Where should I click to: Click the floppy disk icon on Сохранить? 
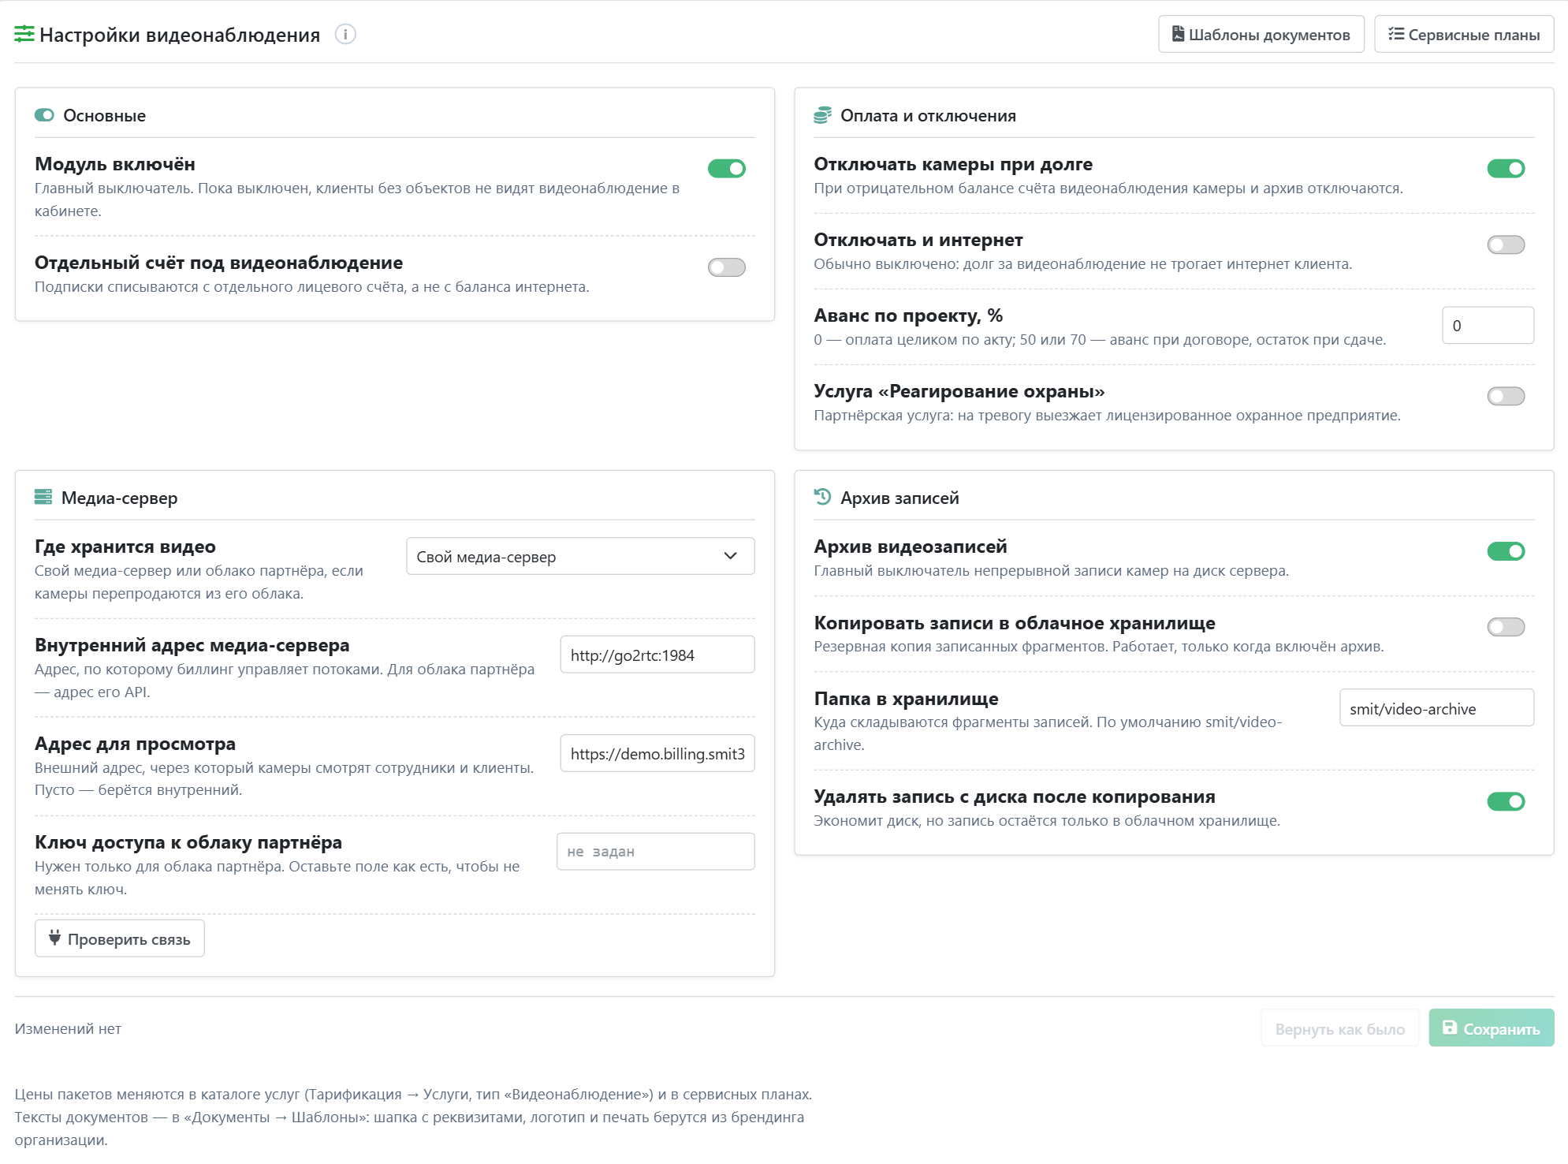pyautogui.click(x=1449, y=1028)
